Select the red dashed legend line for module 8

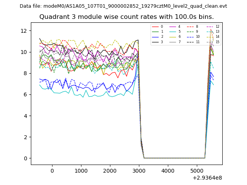click(x=190, y=27)
